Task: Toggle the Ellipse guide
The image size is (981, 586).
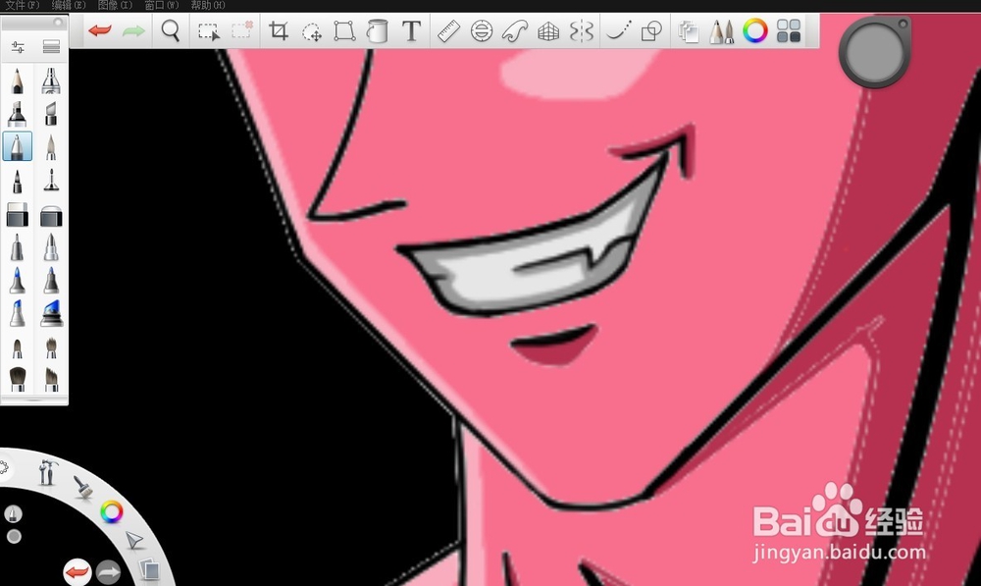Action: pyautogui.click(x=481, y=30)
